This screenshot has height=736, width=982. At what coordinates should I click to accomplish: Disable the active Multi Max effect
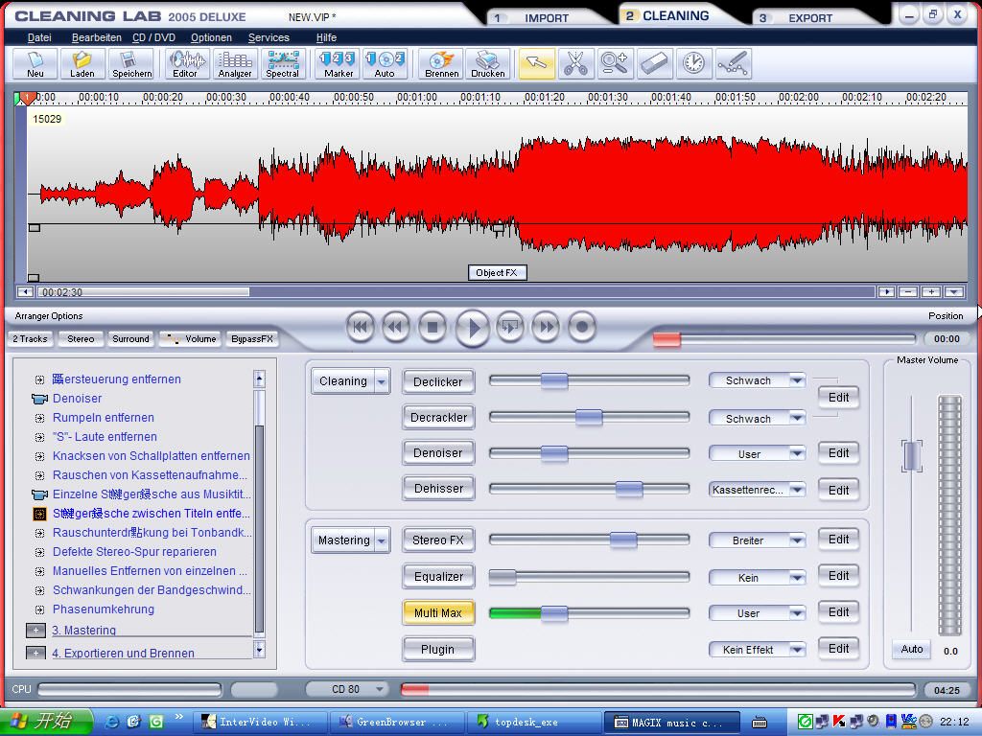(437, 612)
